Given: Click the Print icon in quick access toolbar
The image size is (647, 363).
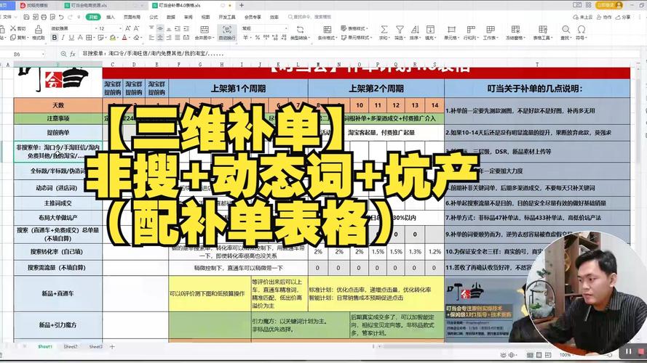Looking at the screenshot, I should pyautogui.click(x=44, y=17).
